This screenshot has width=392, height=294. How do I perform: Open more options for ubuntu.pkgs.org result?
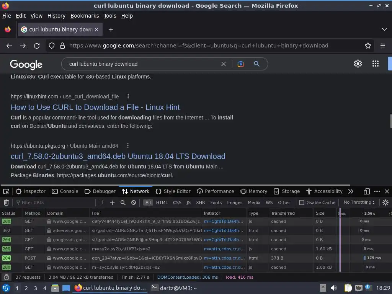coord(128,145)
